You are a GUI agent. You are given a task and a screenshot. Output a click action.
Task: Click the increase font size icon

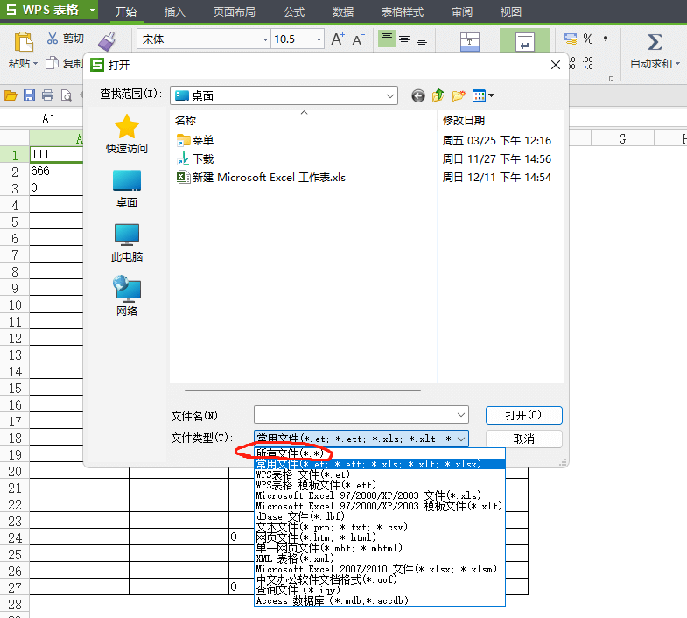tap(338, 39)
